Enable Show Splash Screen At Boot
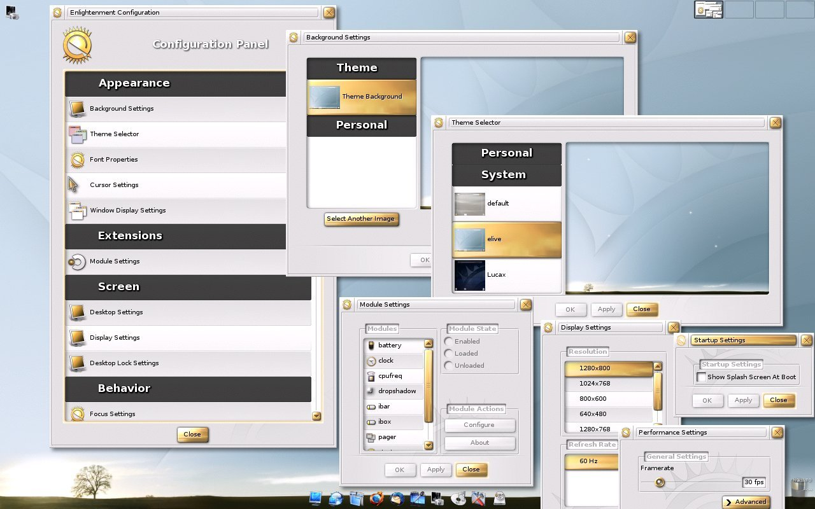This screenshot has width=815, height=509. pos(701,377)
